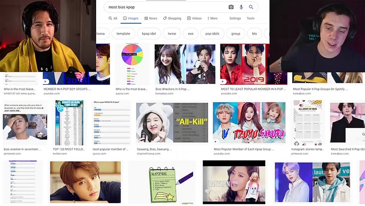The height and width of the screenshot is (206, 365).
Task: Select the Images tab
Action: (x=131, y=18)
